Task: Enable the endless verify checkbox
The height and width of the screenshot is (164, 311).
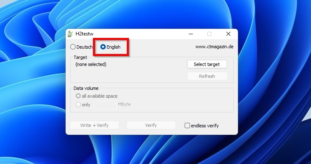Action: [187, 126]
